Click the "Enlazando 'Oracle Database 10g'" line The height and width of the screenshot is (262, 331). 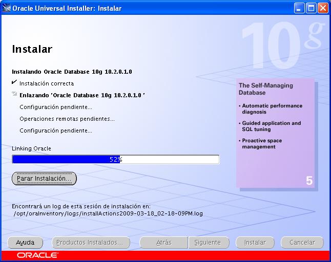pyautogui.click(x=82, y=95)
